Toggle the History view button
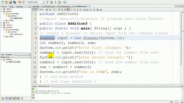 tap(41, 9)
